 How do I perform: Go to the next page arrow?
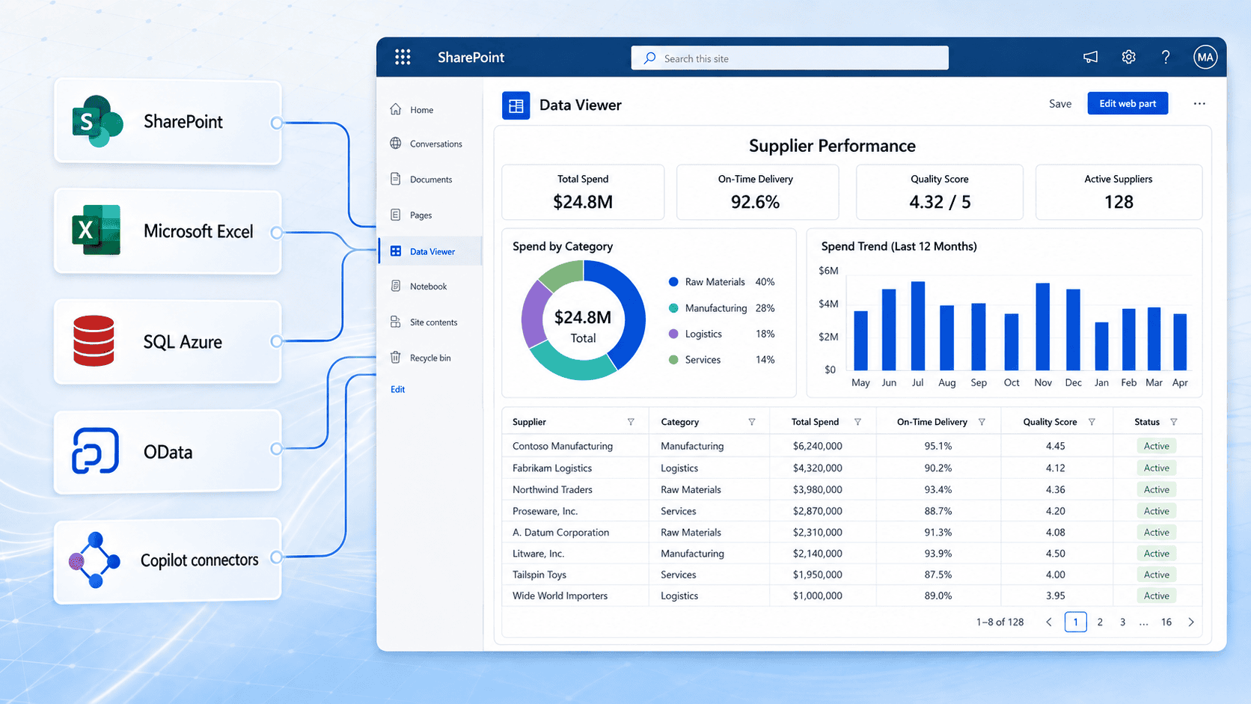point(1191,622)
